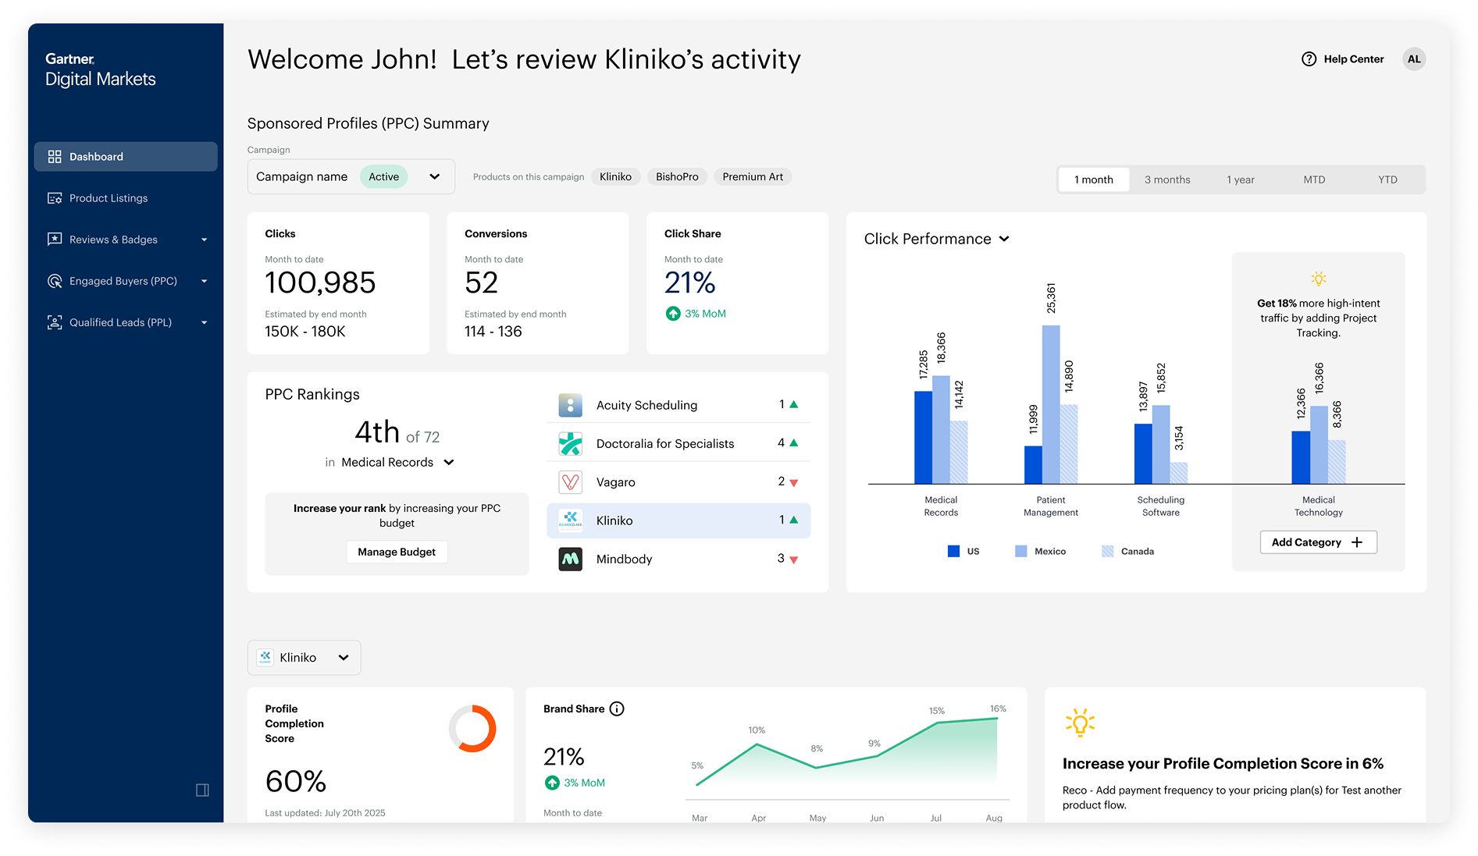Click the 16% point on Brand Share chart
The height and width of the screenshot is (856, 1478).
(997, 718)
